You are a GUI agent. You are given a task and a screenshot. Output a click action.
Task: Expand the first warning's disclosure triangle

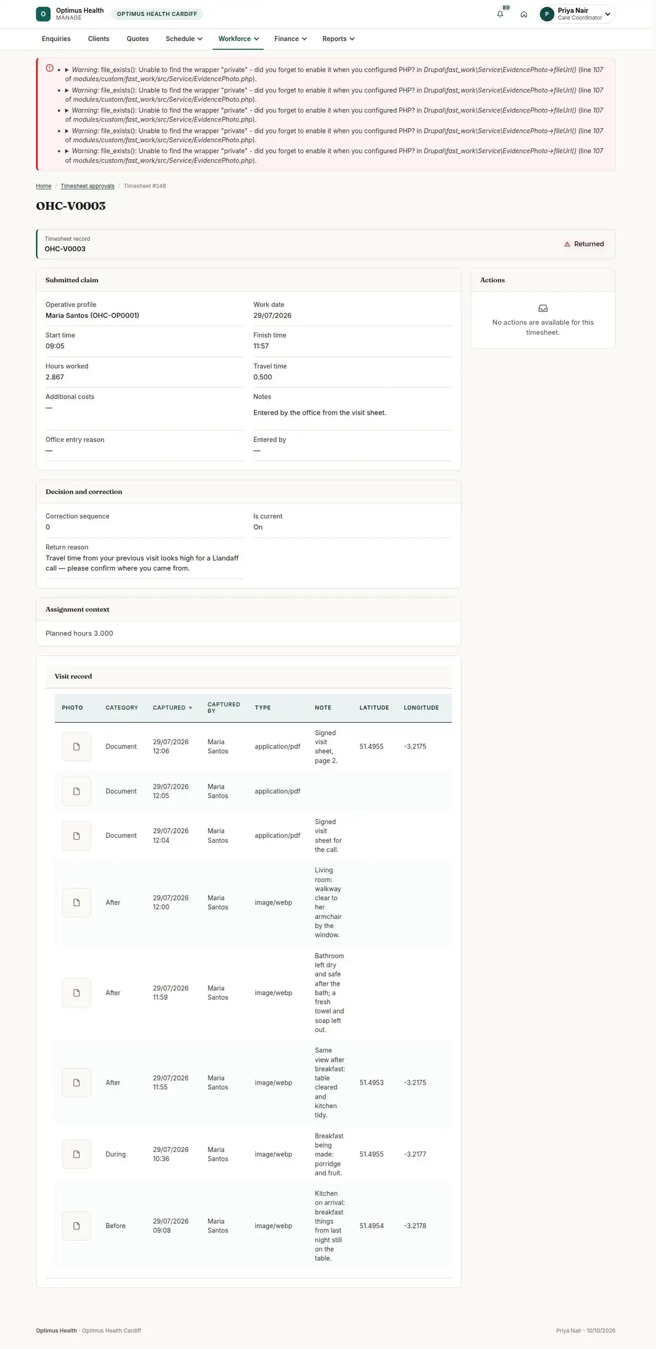point(67,70)
